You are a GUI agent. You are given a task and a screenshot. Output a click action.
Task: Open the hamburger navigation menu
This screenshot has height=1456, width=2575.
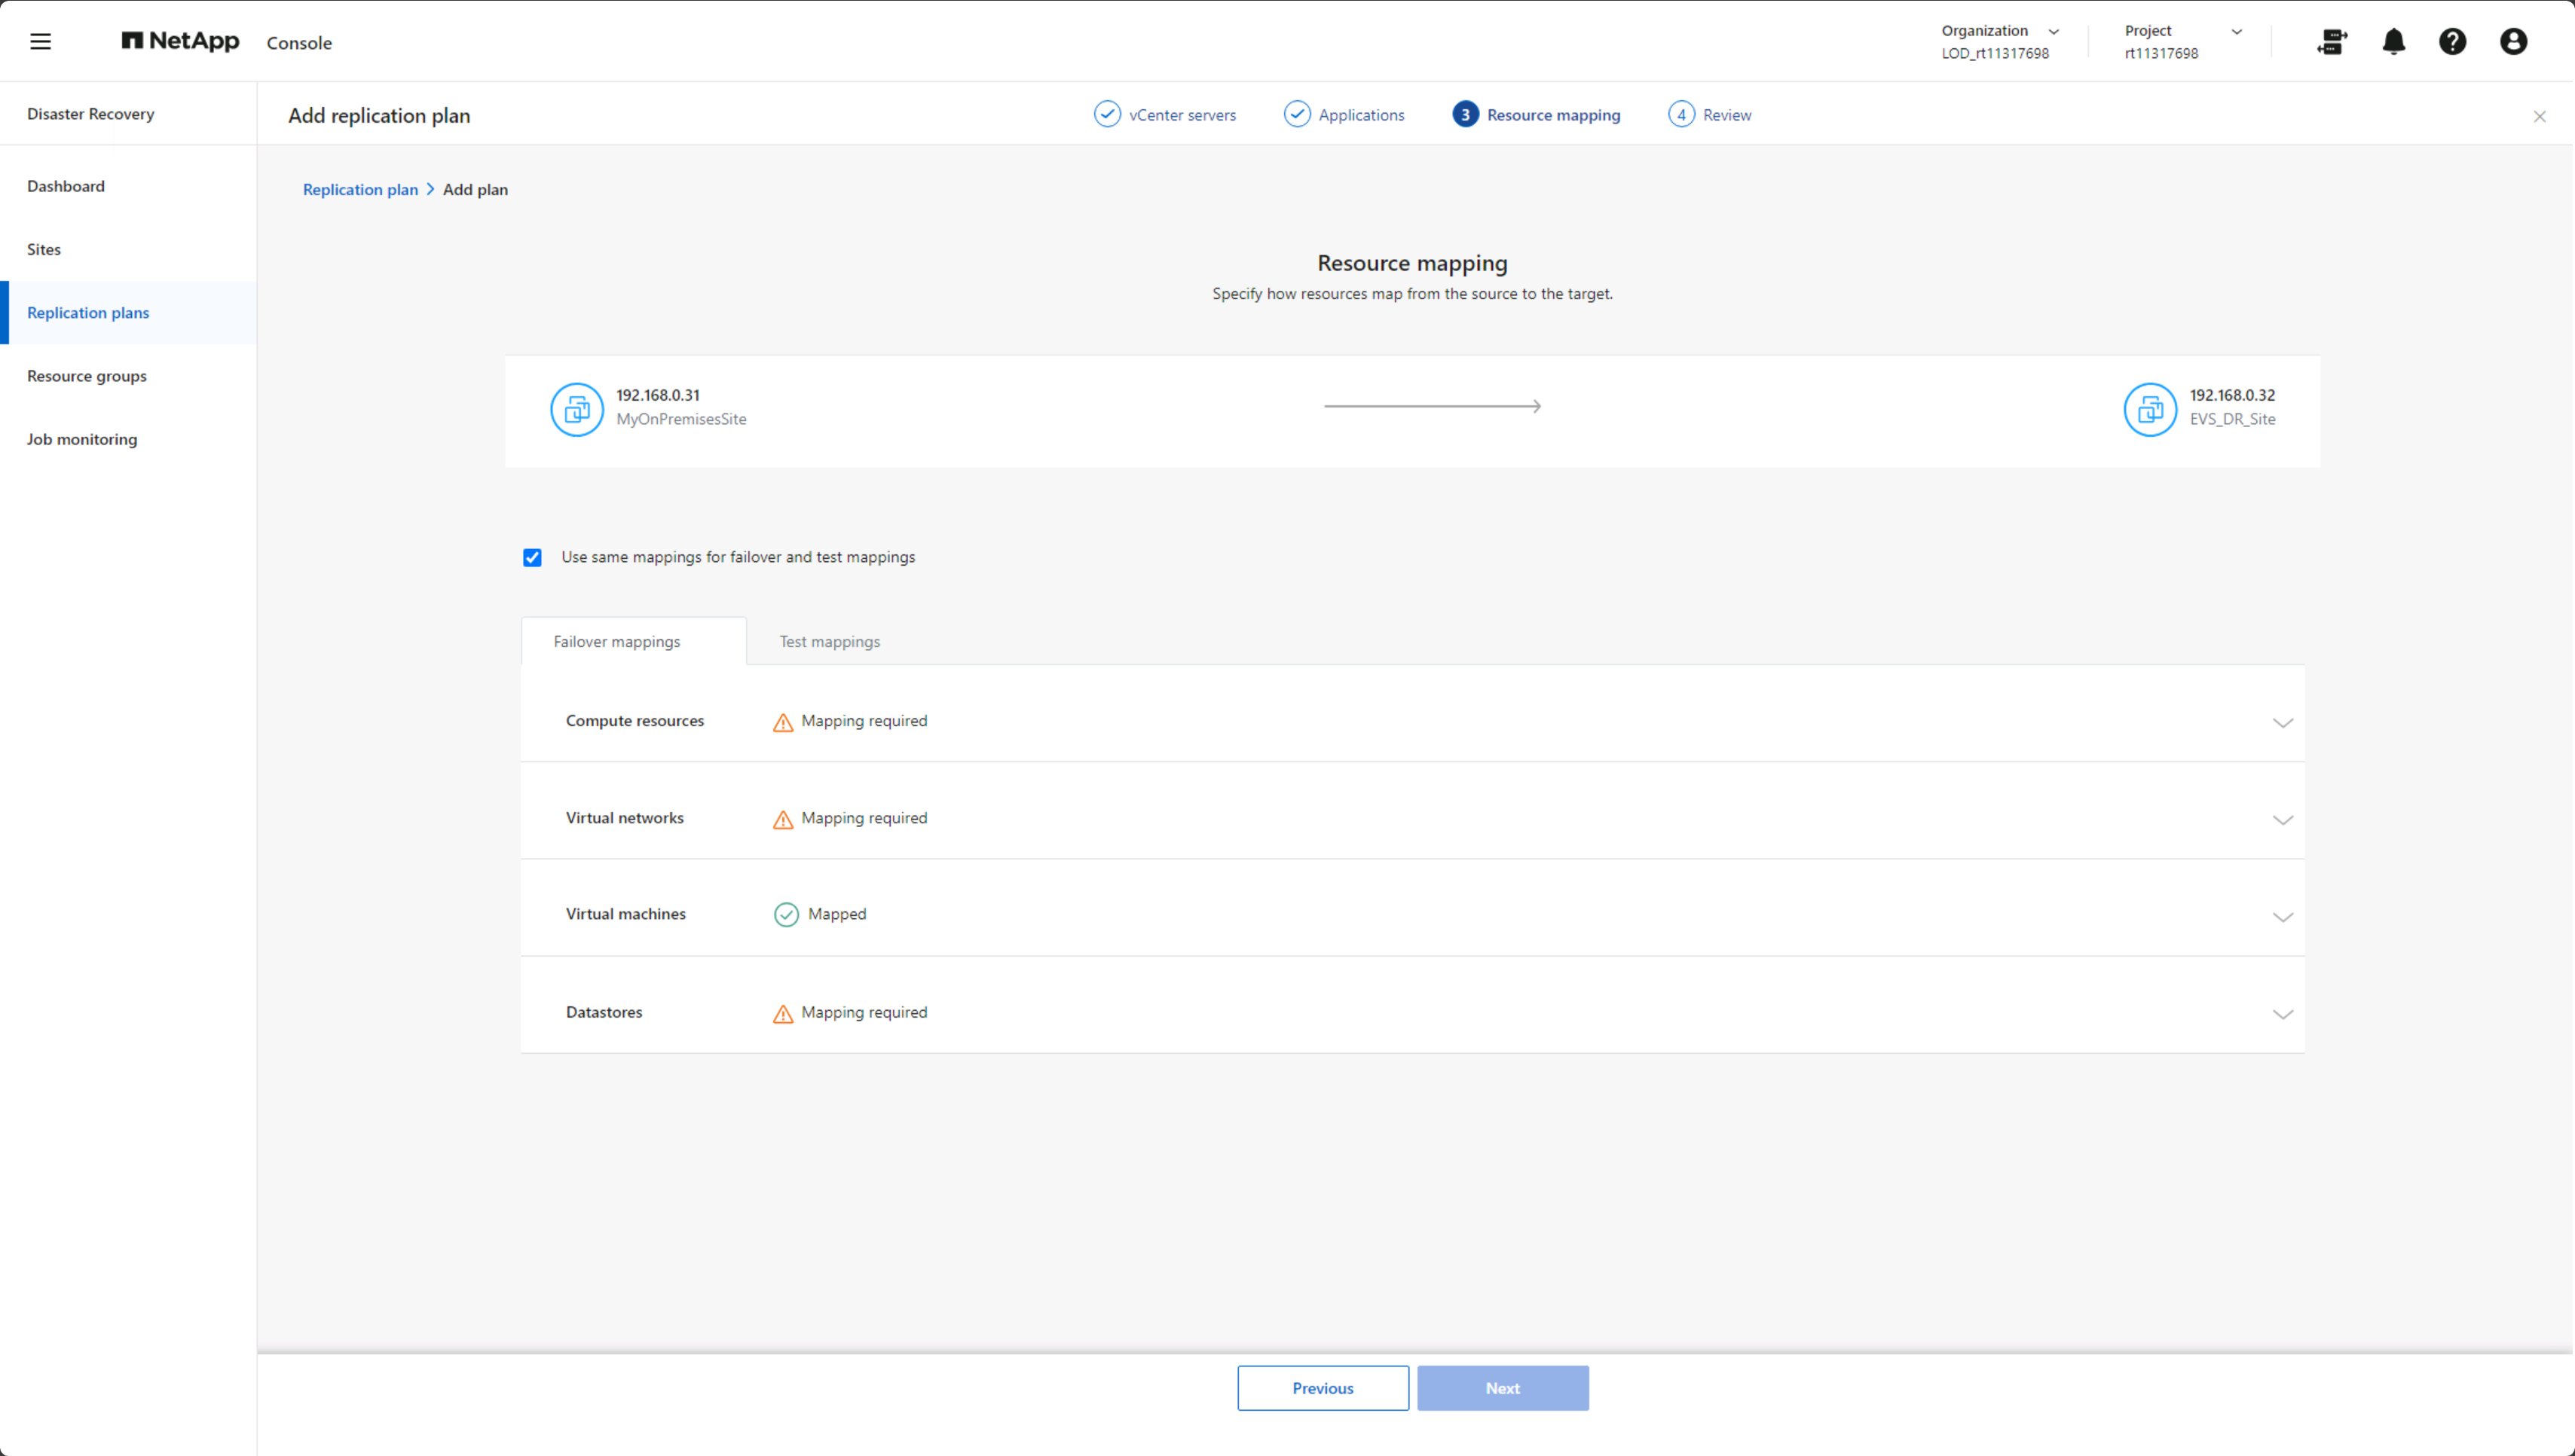click(40, 42)
